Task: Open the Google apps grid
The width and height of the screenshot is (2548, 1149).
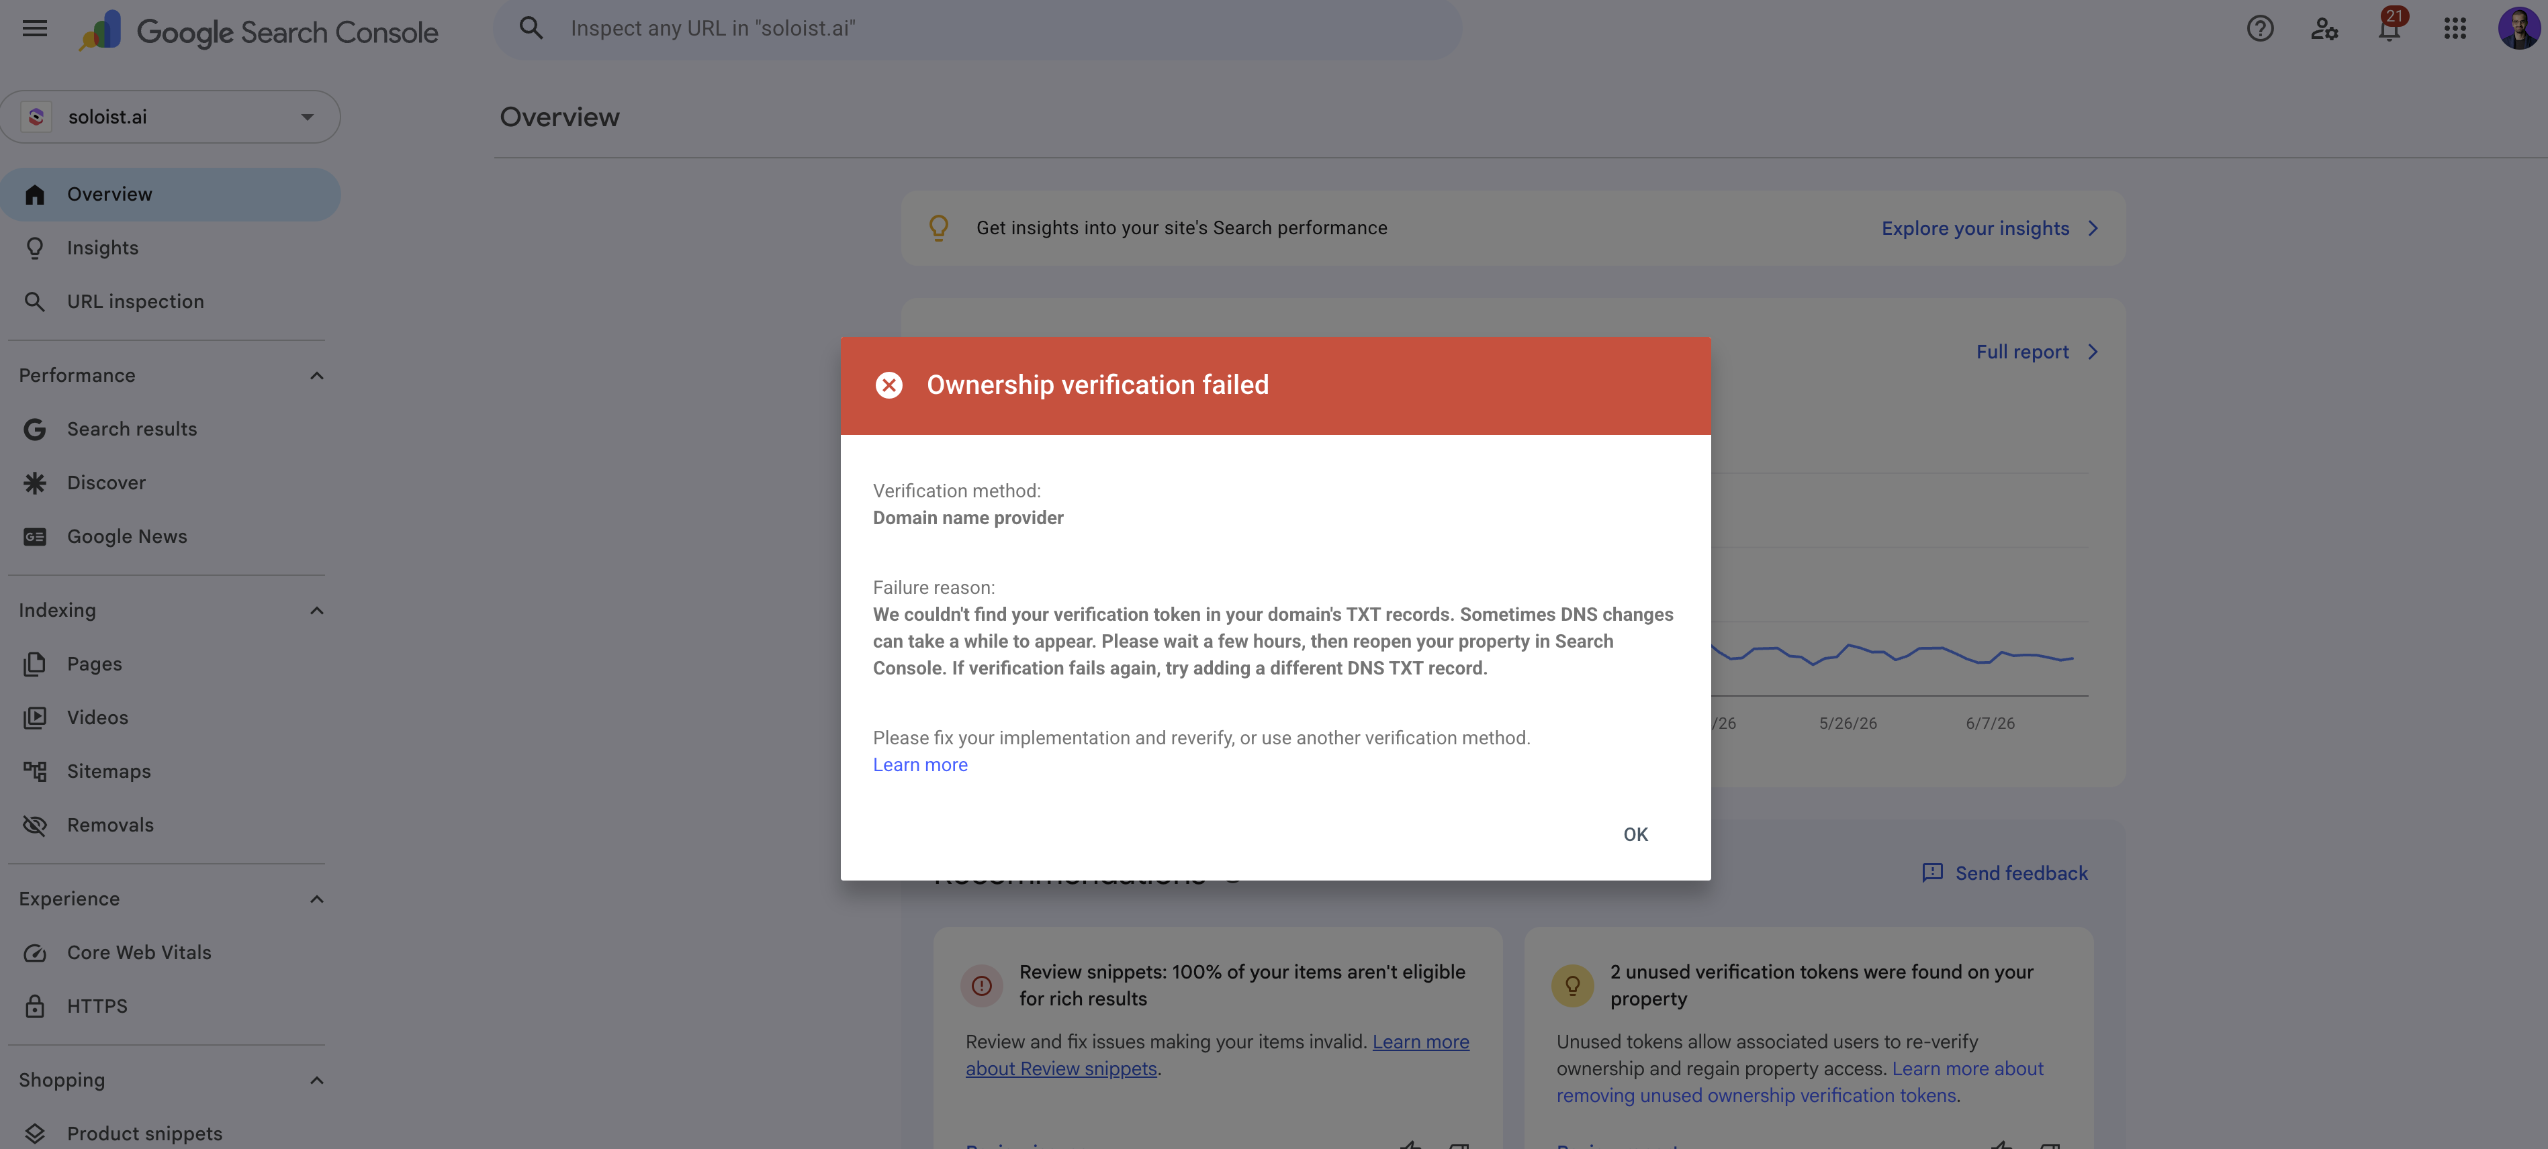Action: (x=2454, y=29)
